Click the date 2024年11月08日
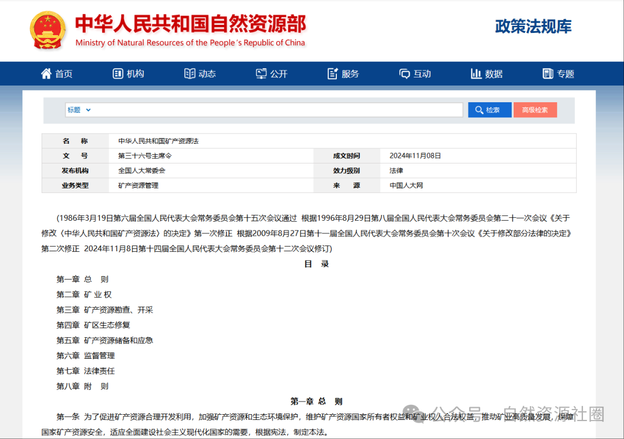Image resolution: width=624 pixels, height=439 pixels. pyautogui.click(x=415, y=155)
